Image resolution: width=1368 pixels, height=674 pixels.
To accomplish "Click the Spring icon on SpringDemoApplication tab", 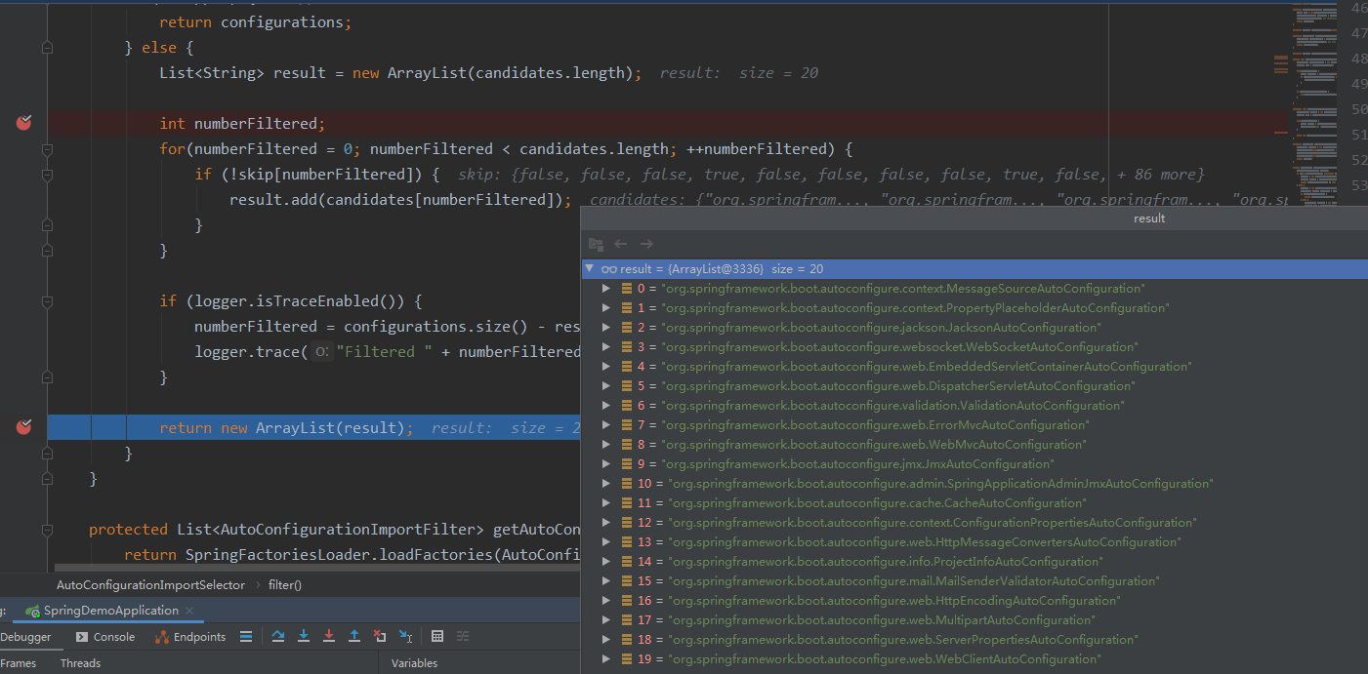I will click(33, 611).
